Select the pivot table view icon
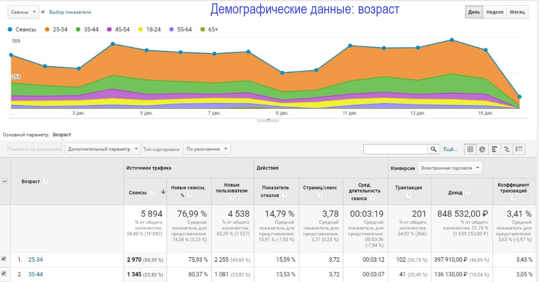539x282 pixels. click(519, 149)
